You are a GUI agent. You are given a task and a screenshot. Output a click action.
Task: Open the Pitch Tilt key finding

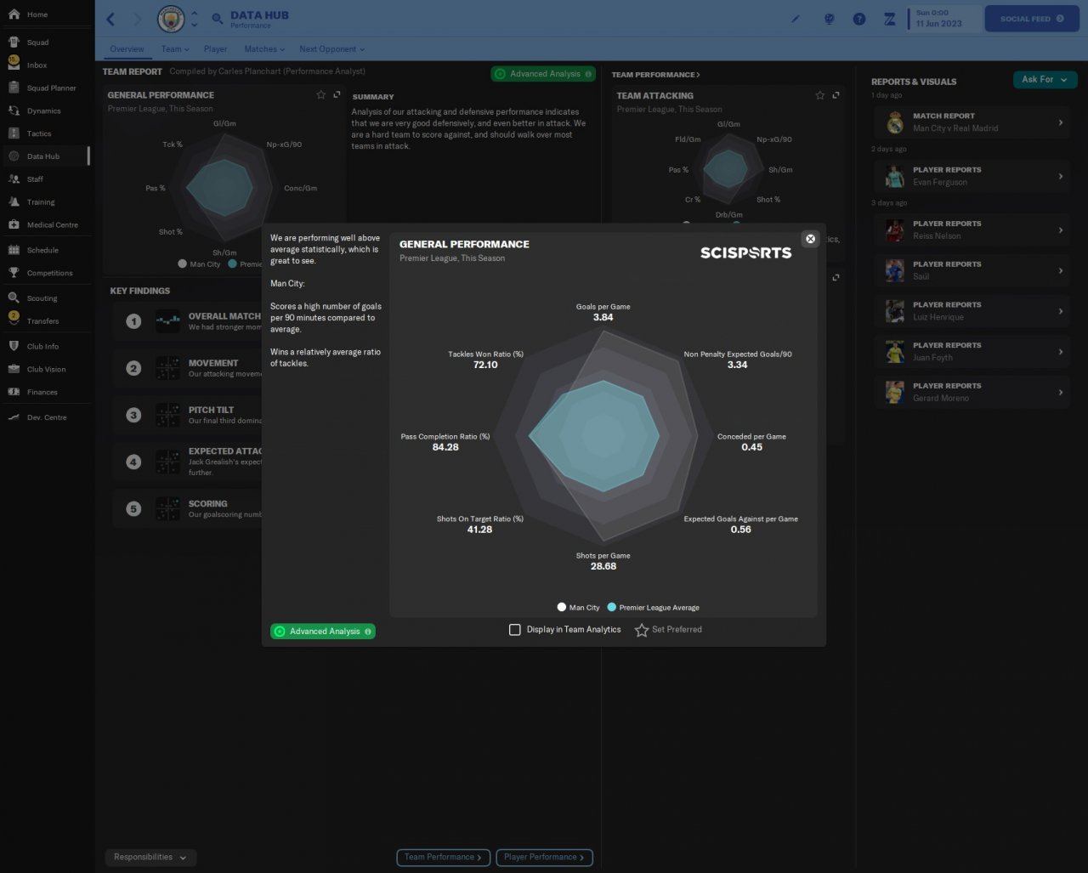coord(189,415)
